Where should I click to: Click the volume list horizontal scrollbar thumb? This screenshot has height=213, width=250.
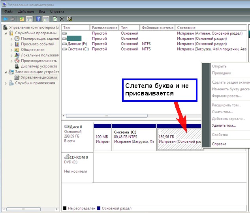pos(107,116)
